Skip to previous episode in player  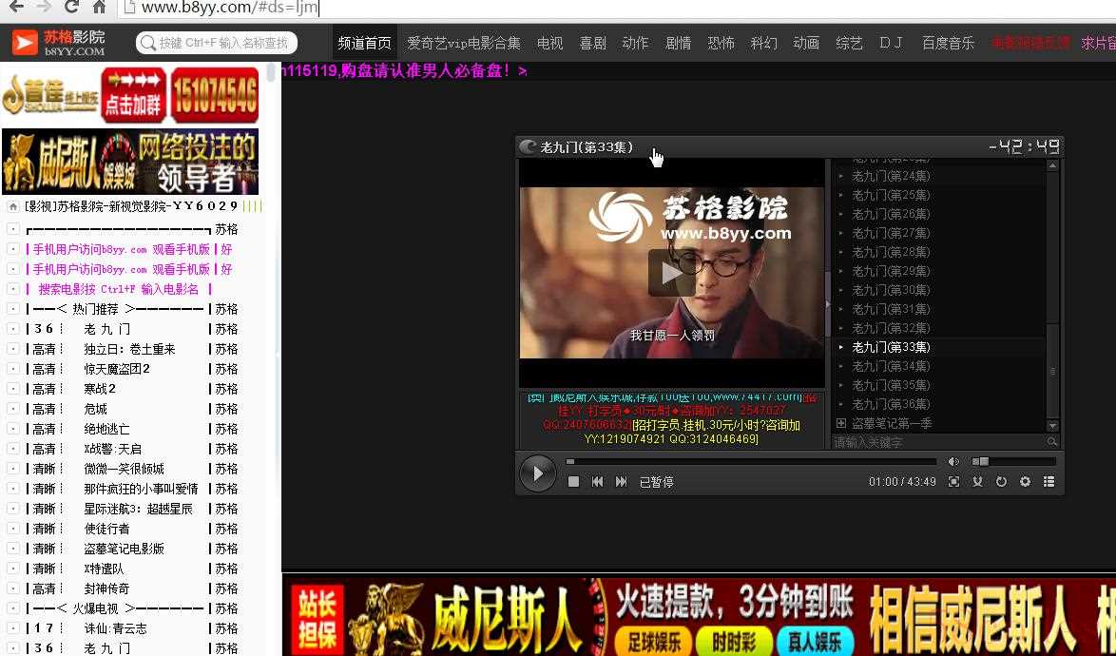(597, 482)
